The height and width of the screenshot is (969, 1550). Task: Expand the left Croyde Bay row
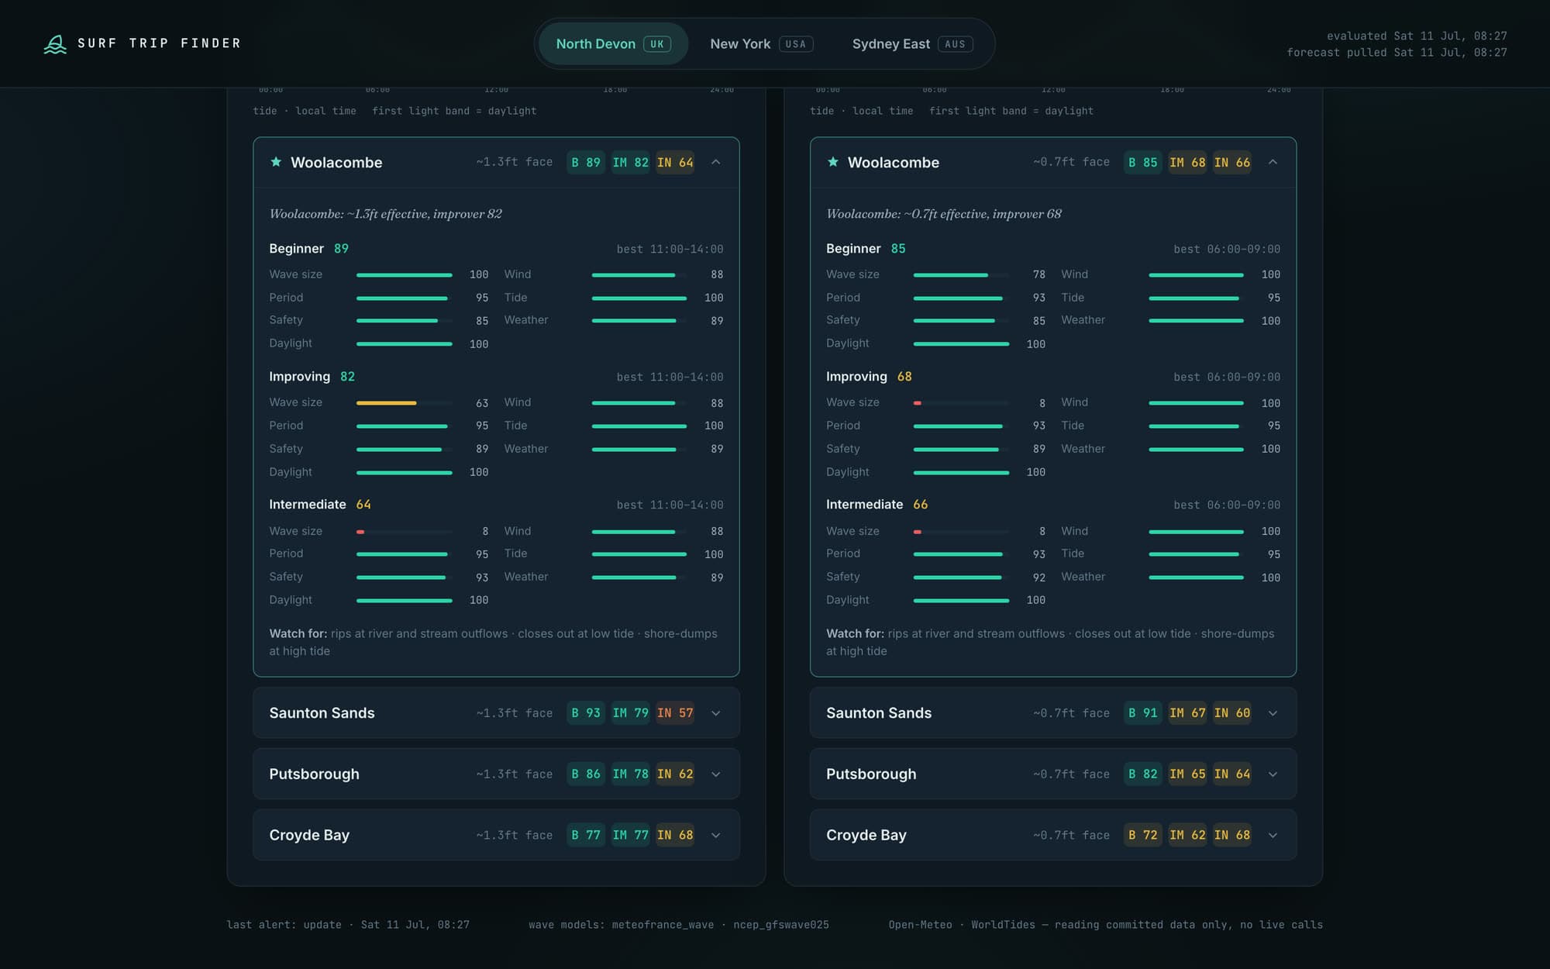(x=496, y=835)
